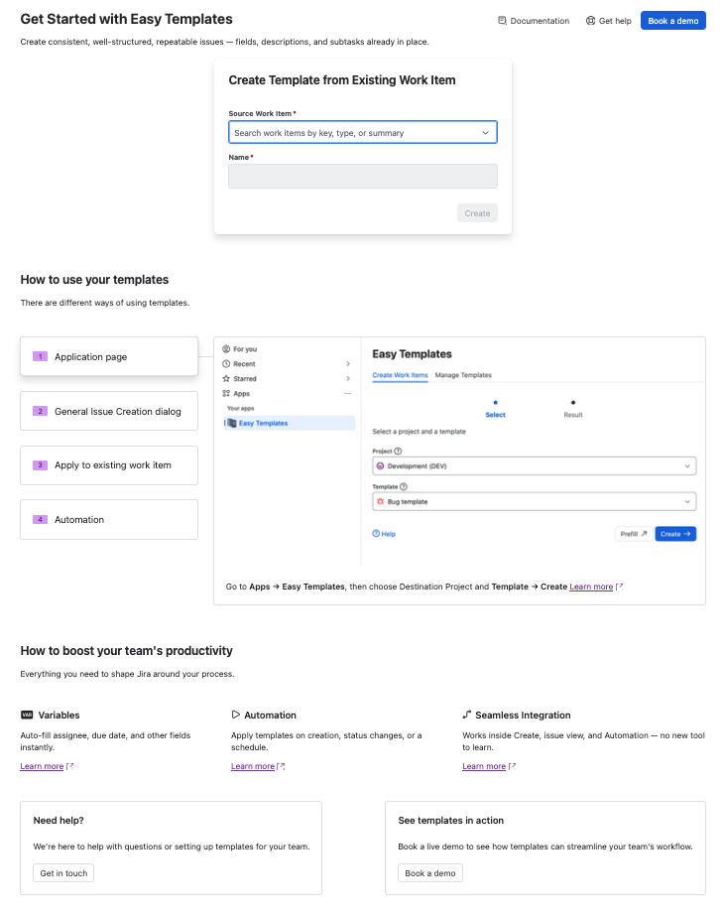Click the Easy Templates sidebar item
The width and height of the screenshot is (724, 915).
tap(290, 423)
